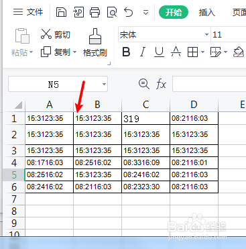Click the 复制 copy button
The image size is (246, 249).
56,52
